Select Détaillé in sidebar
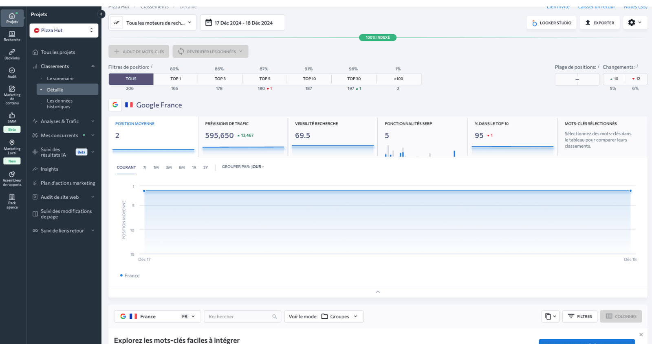652x344 pixels. pos(67,90)
